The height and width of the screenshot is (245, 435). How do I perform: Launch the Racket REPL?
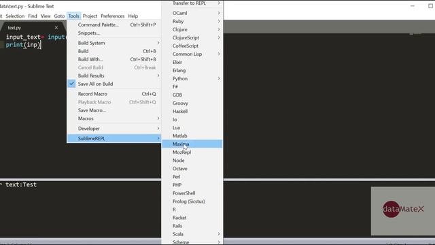pyautogui.click(x=192, y=218)
